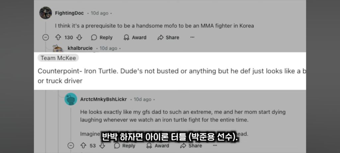Share FightingDoc's comment
The image size is (340, 153).
(x=161, y=38)
